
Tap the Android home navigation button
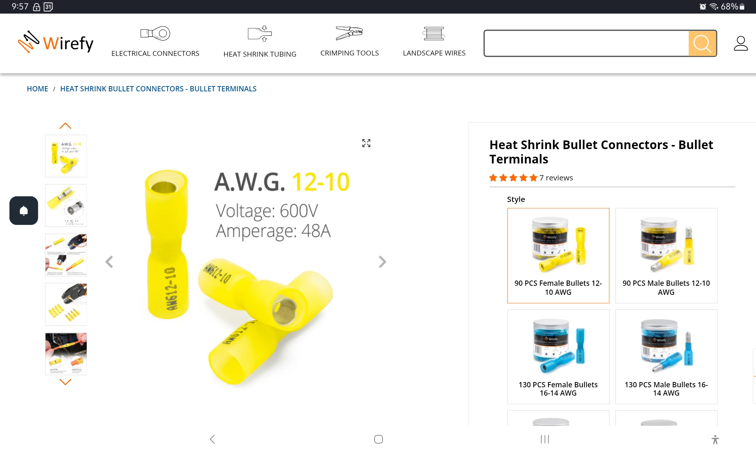(378, 439)
